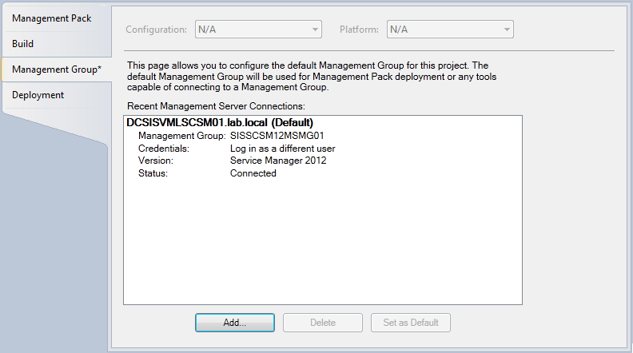Open the Platform dropdown list

[449, 30]
